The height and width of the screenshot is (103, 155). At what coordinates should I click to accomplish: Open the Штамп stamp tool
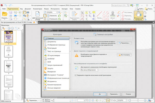[x=113, y=15]
